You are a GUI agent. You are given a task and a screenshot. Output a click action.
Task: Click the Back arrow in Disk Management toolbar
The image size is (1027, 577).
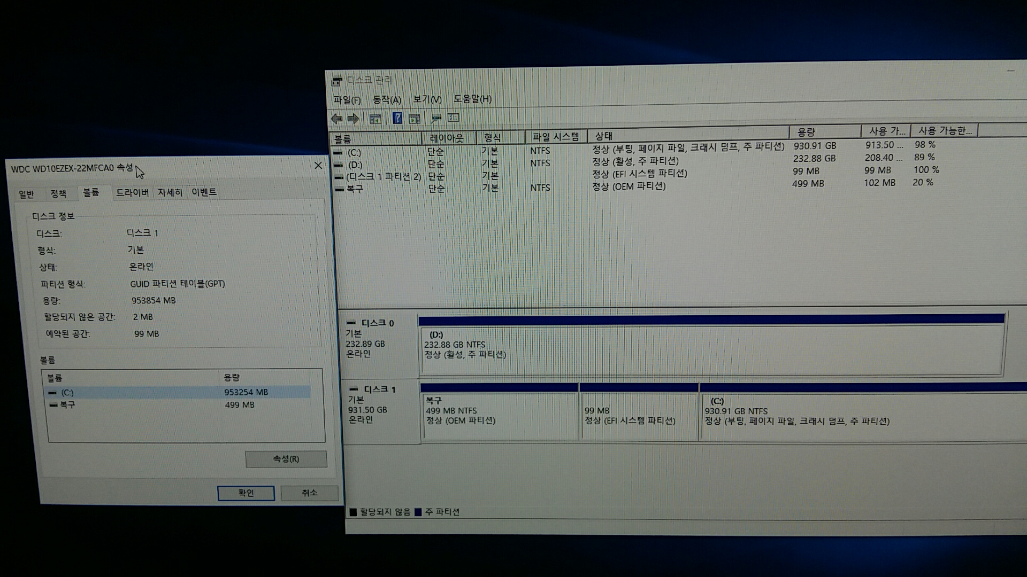tap(336, 119)
